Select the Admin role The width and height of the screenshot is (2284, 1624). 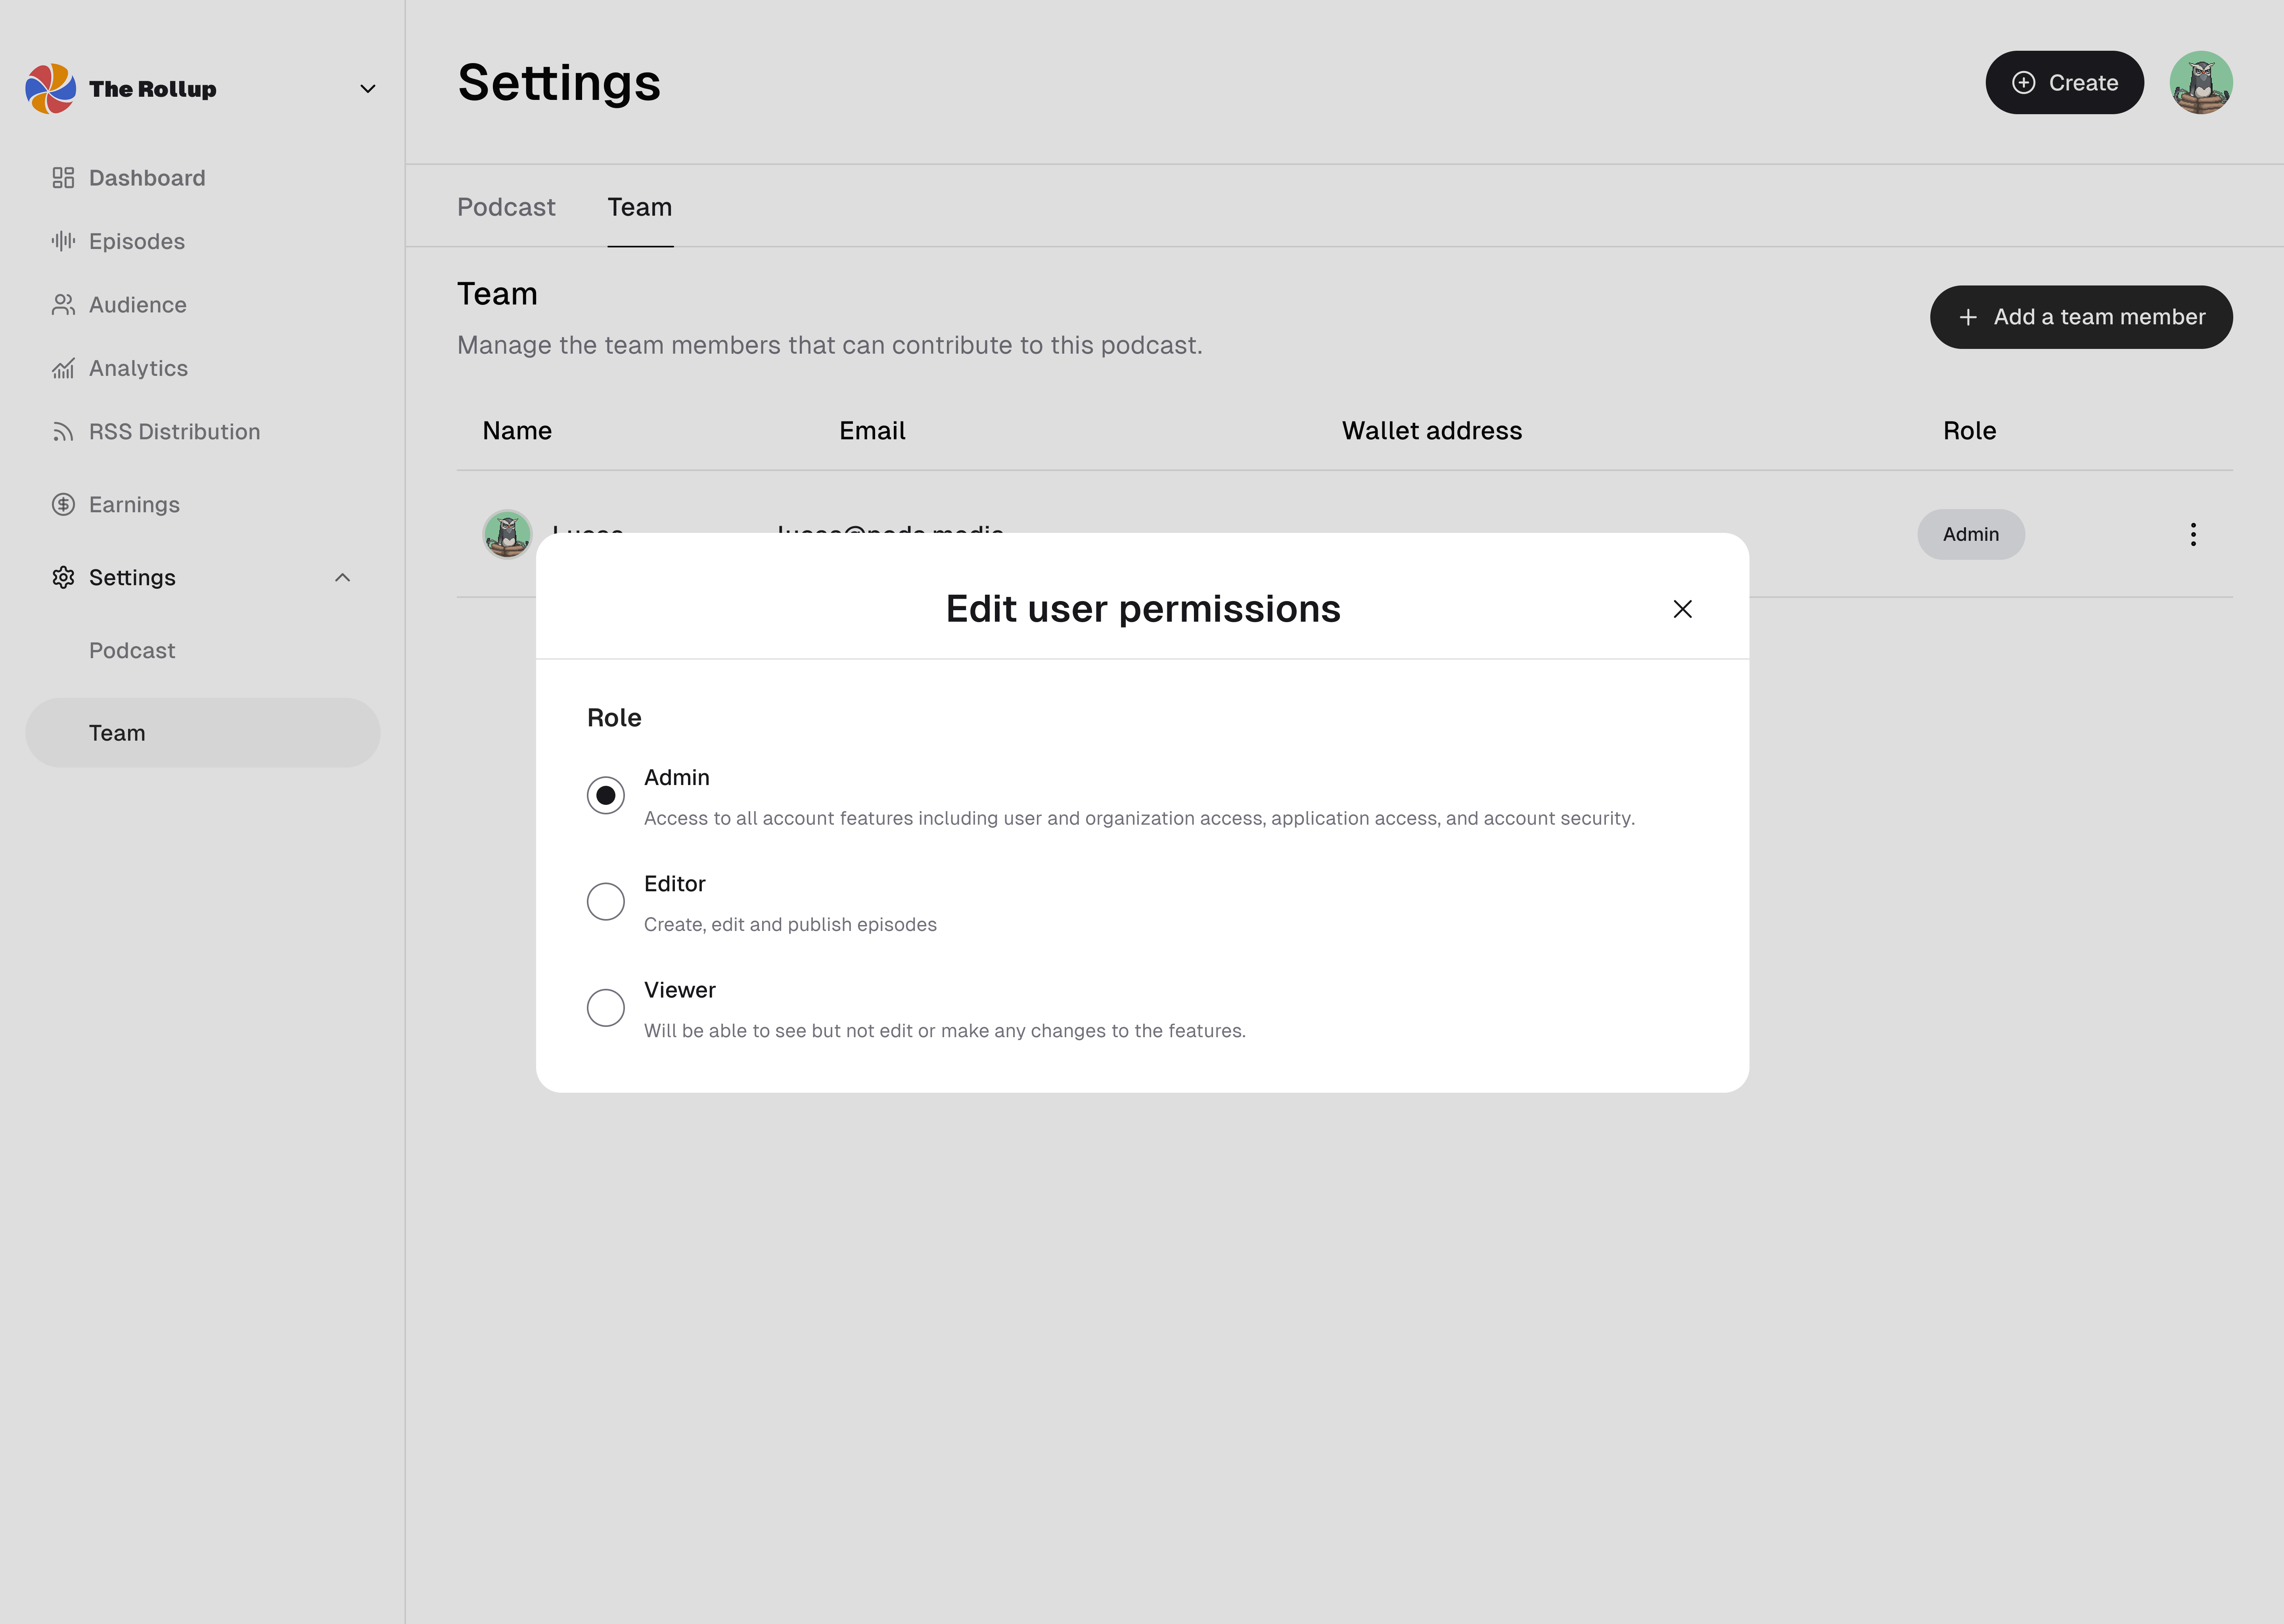pos(605,794)
